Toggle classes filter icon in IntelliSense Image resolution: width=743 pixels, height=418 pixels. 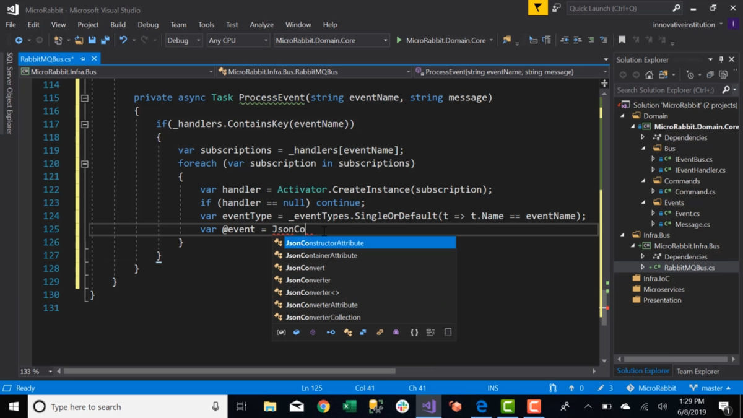click(x=348, y=333)
